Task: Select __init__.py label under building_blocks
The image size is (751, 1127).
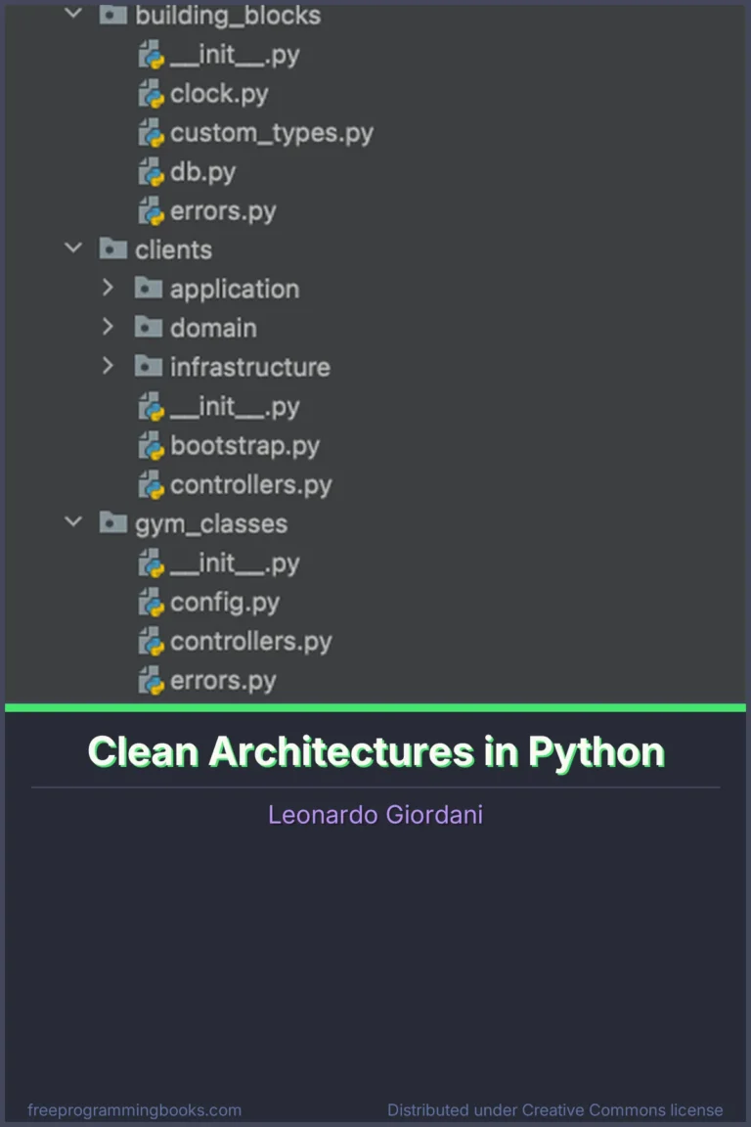Action: [x=235, y=55]
